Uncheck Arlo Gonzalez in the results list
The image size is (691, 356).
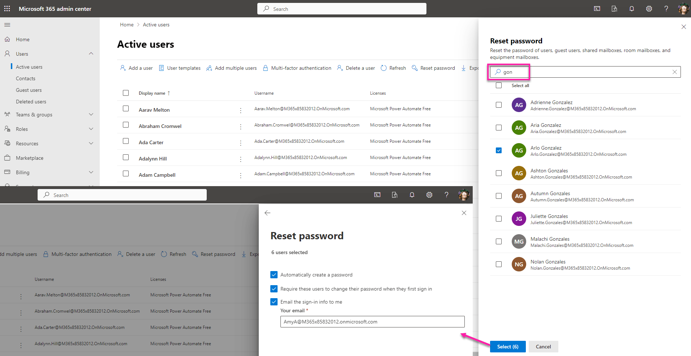click(499, 150)
